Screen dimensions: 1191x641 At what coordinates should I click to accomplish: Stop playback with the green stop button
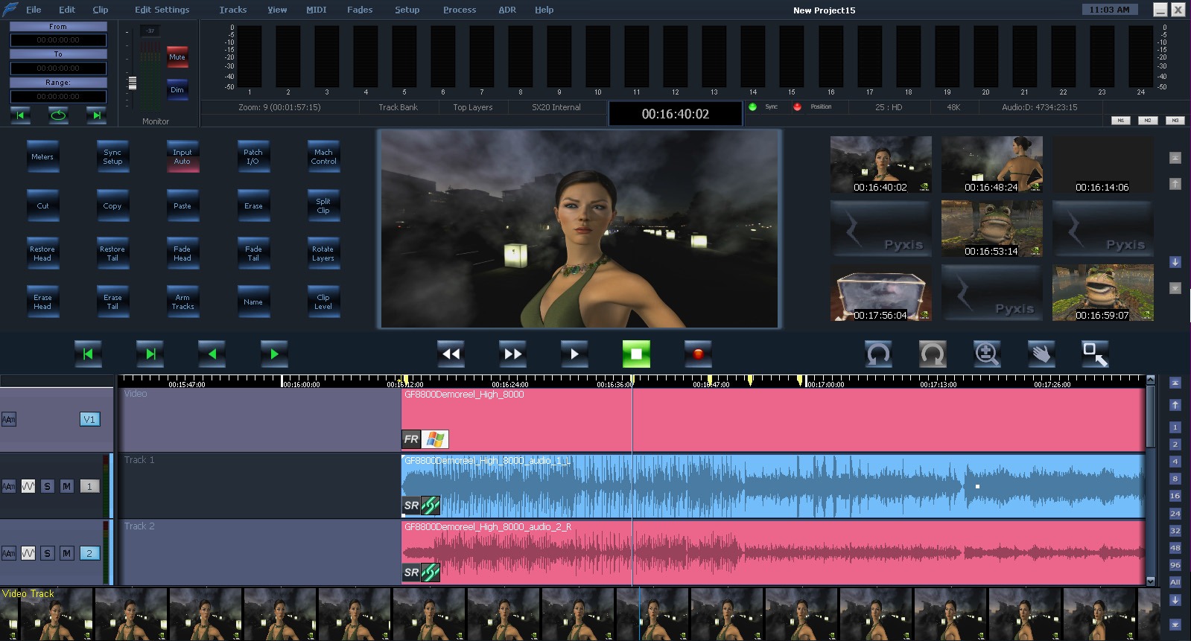point(636,354)
